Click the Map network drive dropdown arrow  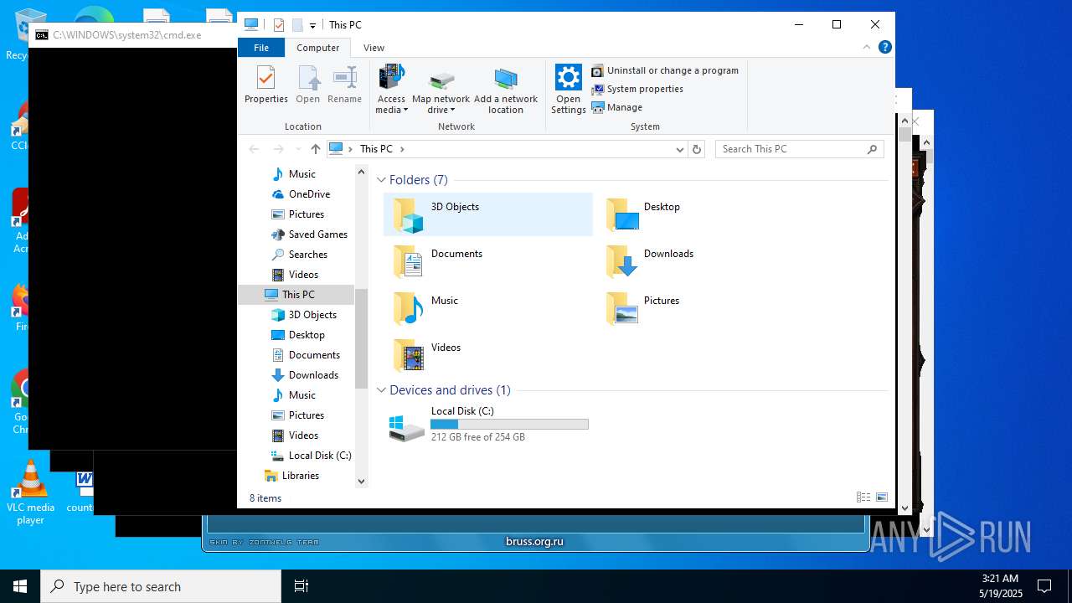(x=453, y=111)
